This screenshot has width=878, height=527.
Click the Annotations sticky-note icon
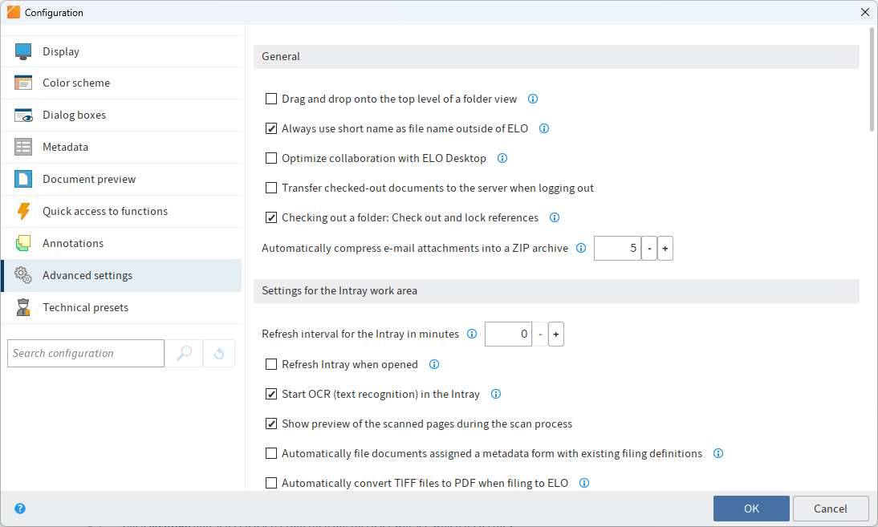24,243
